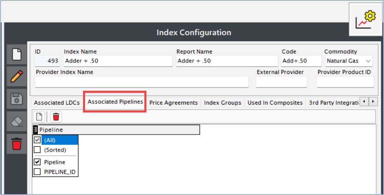Click the floppy disk save icon
The height and width of the screenshot is (195, 384).
17,99
